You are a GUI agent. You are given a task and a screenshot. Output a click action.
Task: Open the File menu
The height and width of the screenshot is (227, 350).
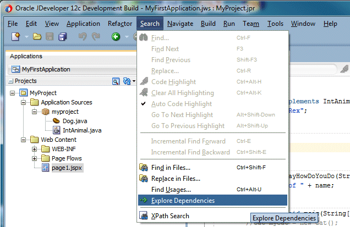tap(13, 24)
